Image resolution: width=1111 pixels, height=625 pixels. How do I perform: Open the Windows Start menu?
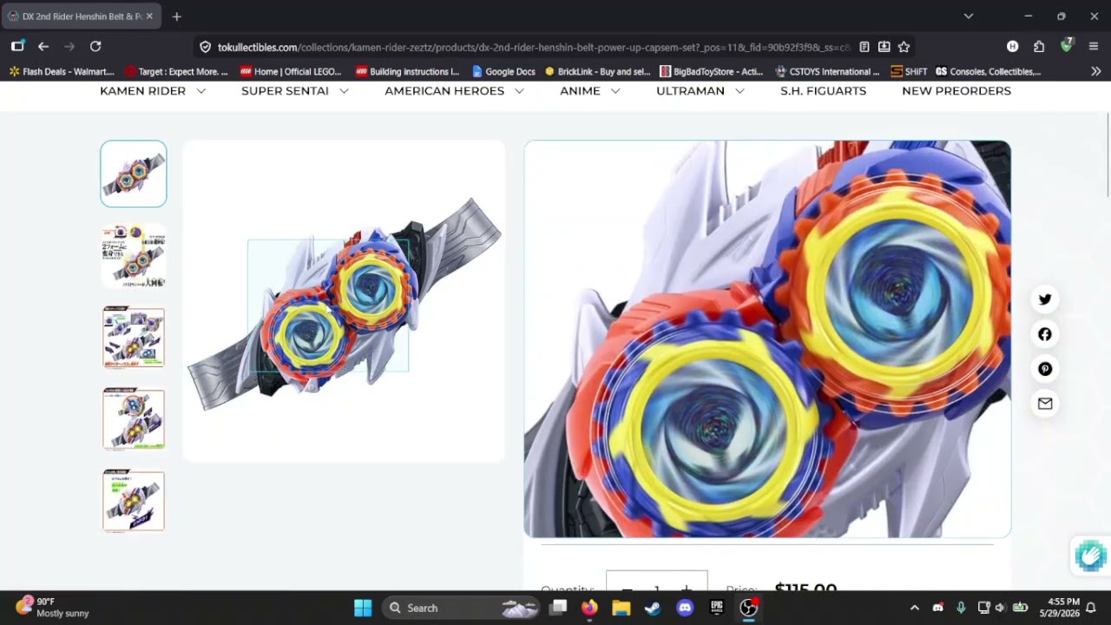pyautogui.click(x=363, y=608)
